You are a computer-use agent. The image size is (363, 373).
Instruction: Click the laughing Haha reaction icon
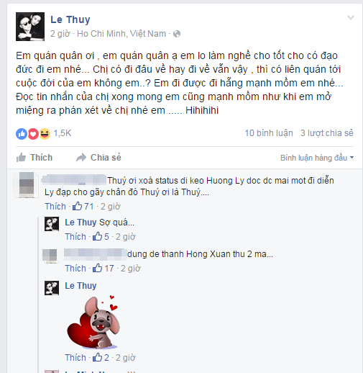pos(45,134)
